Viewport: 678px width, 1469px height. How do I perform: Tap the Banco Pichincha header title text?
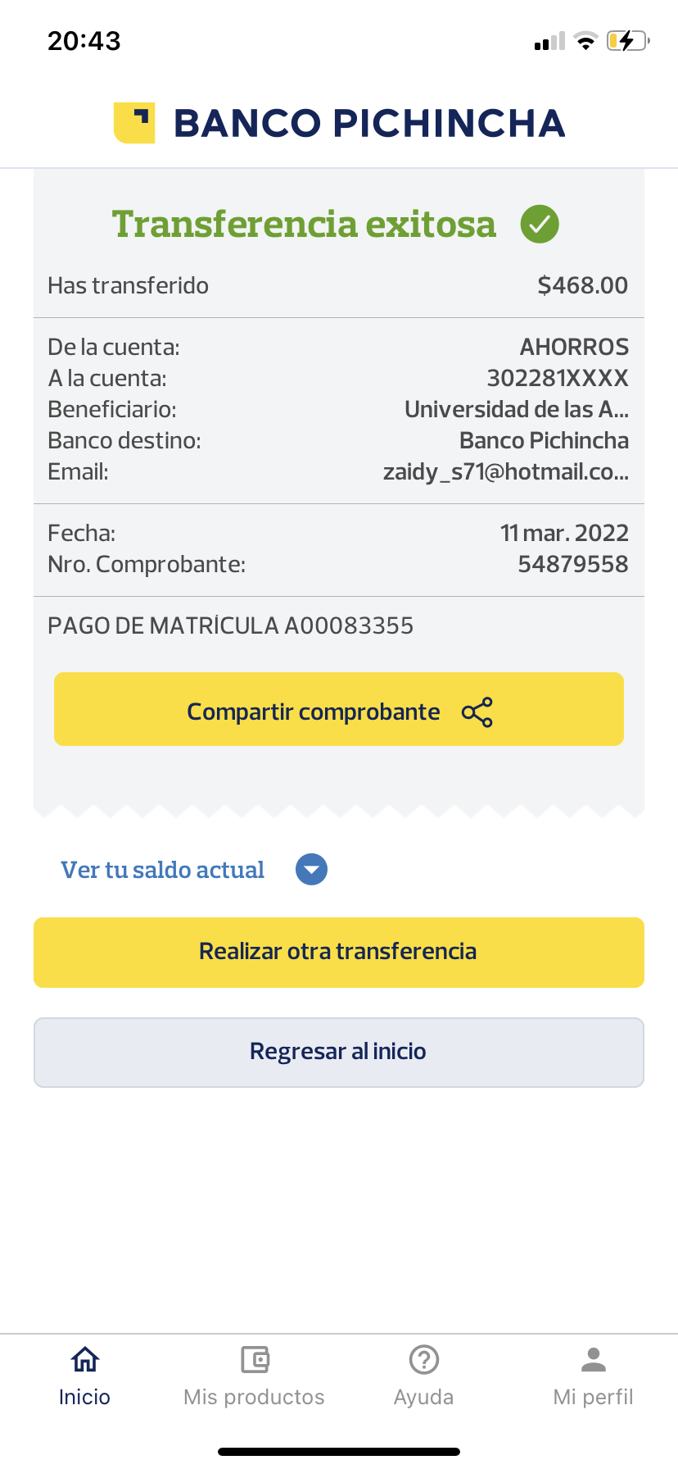(x=369, y=123)
